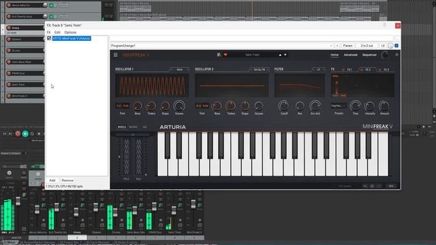Click the Filter Env Amt knob

click(x=315, y=106)
